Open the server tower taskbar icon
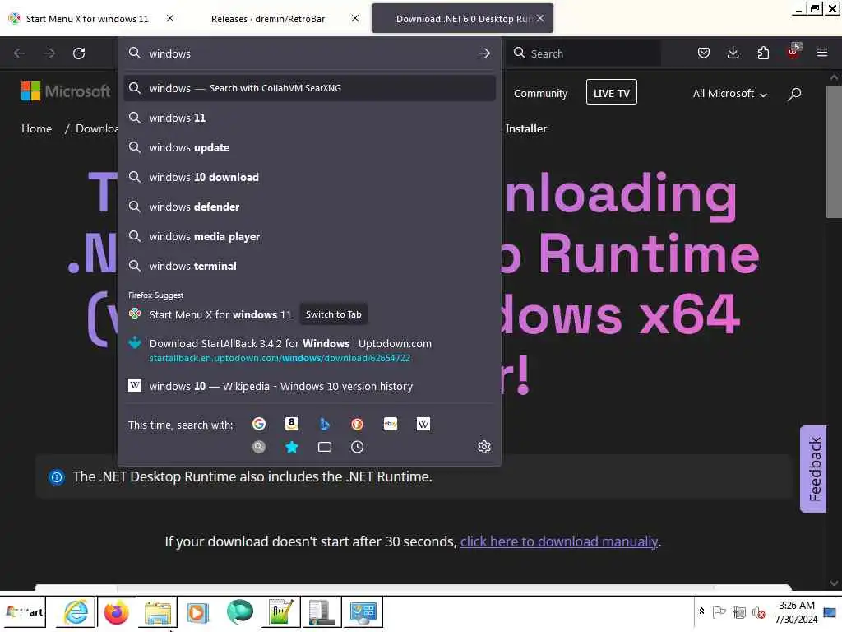The width and height of the screenshot is (842, 632). 322,612
